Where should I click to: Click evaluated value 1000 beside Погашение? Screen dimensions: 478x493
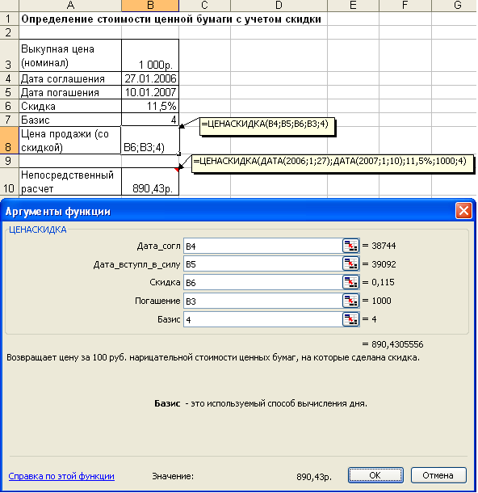coord(381,301)
